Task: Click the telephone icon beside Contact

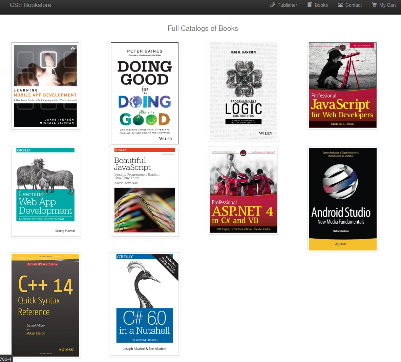Action: pos(340,5)
